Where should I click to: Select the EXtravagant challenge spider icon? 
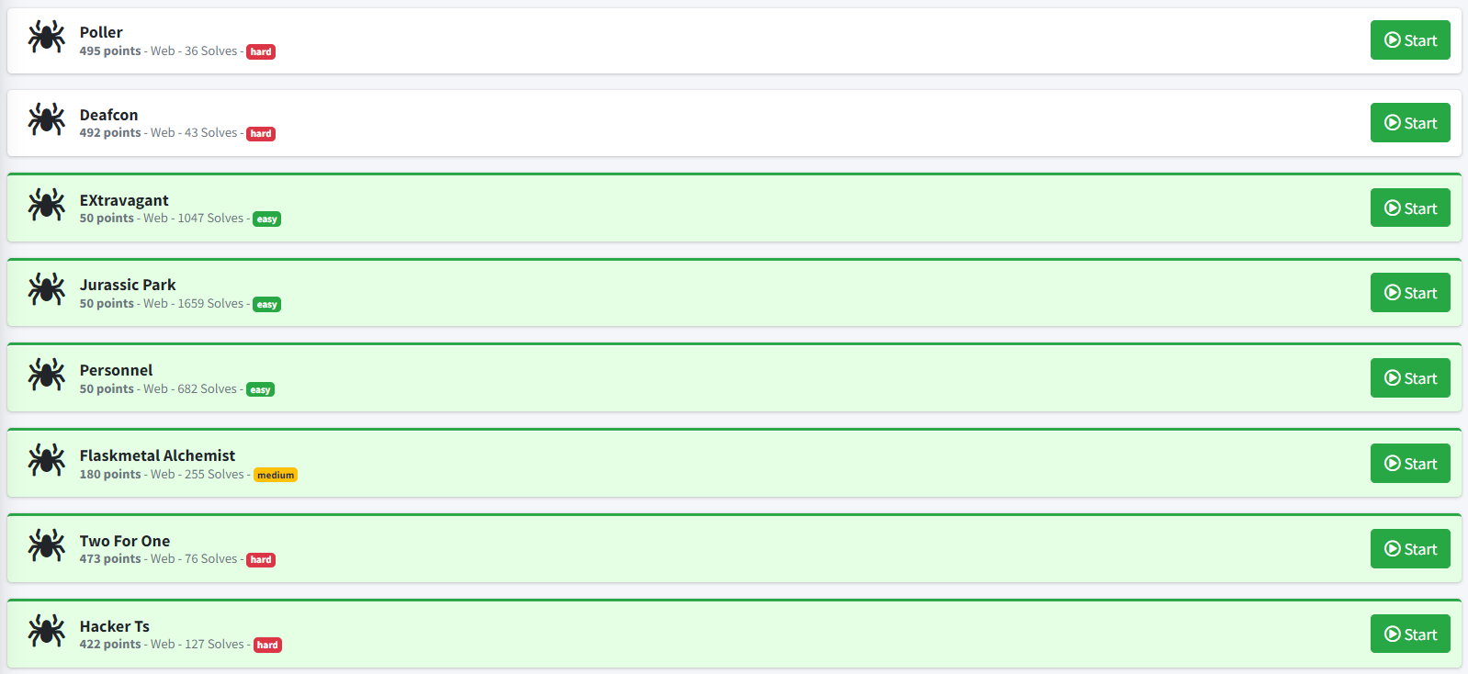(46, 205)
